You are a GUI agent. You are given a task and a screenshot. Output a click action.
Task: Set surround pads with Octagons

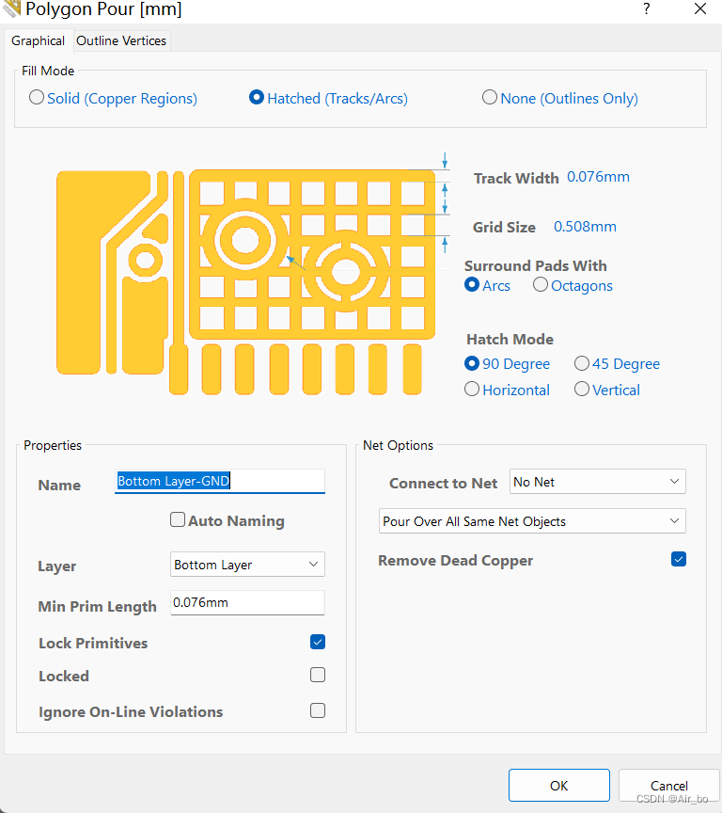pyautogui.click(x=541, y=285)
